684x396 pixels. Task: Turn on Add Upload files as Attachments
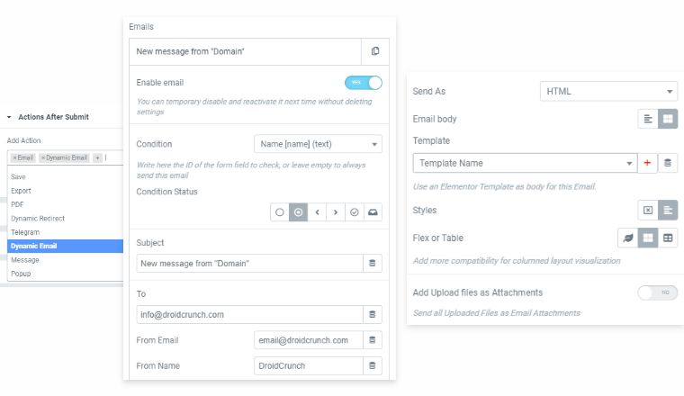tap(657, 292)
